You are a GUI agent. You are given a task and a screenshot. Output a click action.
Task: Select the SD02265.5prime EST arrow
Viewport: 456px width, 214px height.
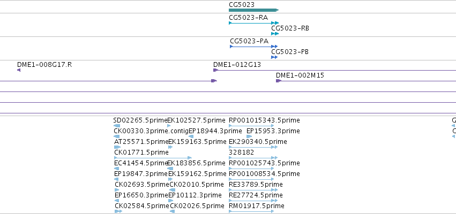tap(117, 126)
